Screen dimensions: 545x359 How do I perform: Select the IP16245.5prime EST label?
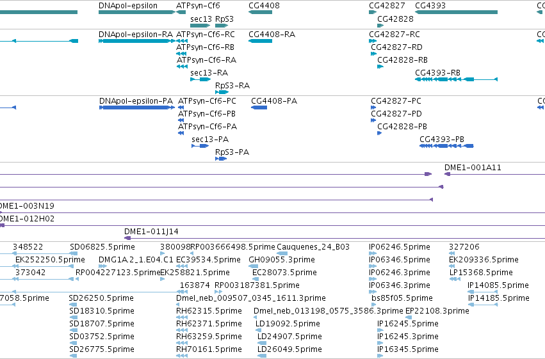click(x=408, y=324)
